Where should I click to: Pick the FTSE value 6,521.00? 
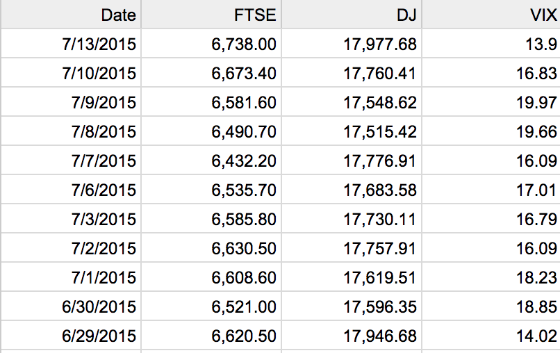(211, 306)
